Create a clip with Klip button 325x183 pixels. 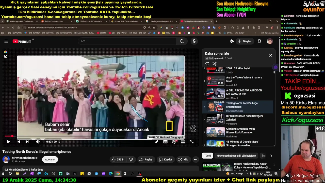(183, 160)
